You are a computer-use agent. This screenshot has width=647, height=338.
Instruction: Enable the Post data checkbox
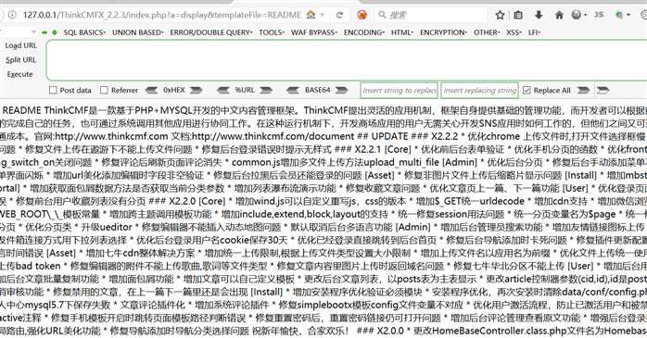(53, 90)
